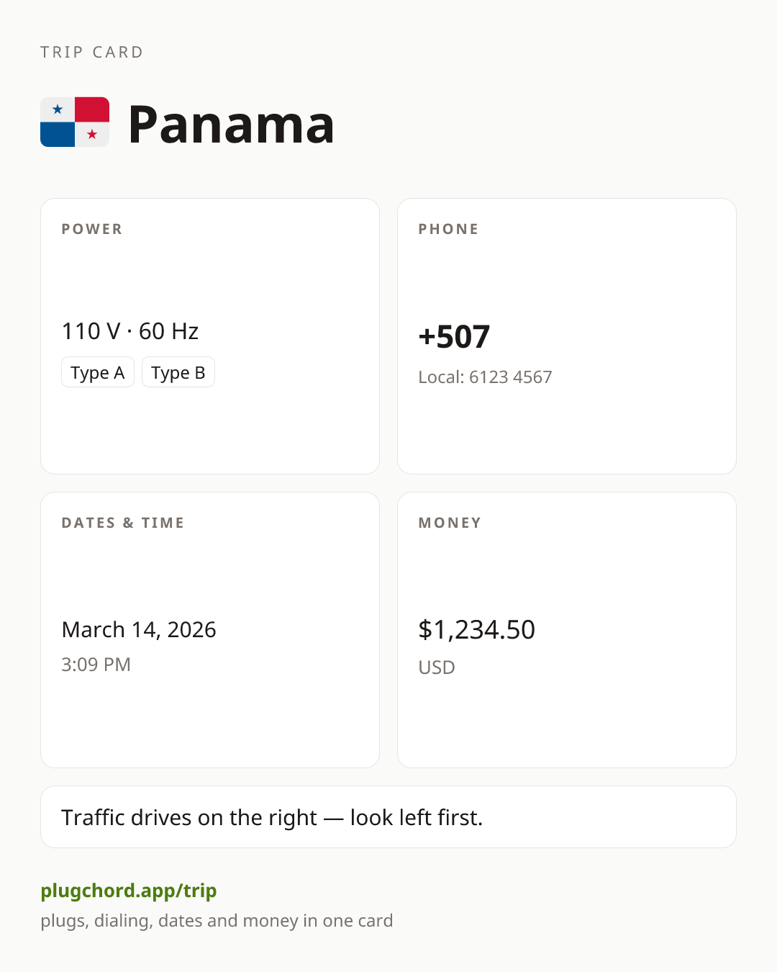Screen dimensions: 777x972
Task: Open the plugchord.app/trip link
Action: pyautogui.click(x=129, y=891)
